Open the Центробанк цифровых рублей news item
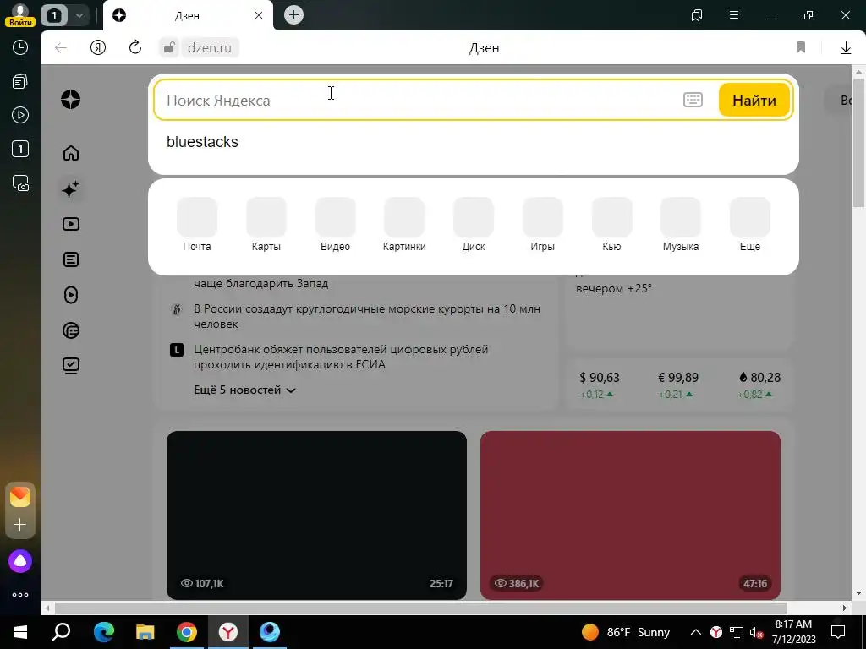This screenshot has width=866, height=649. pos(341,357)
